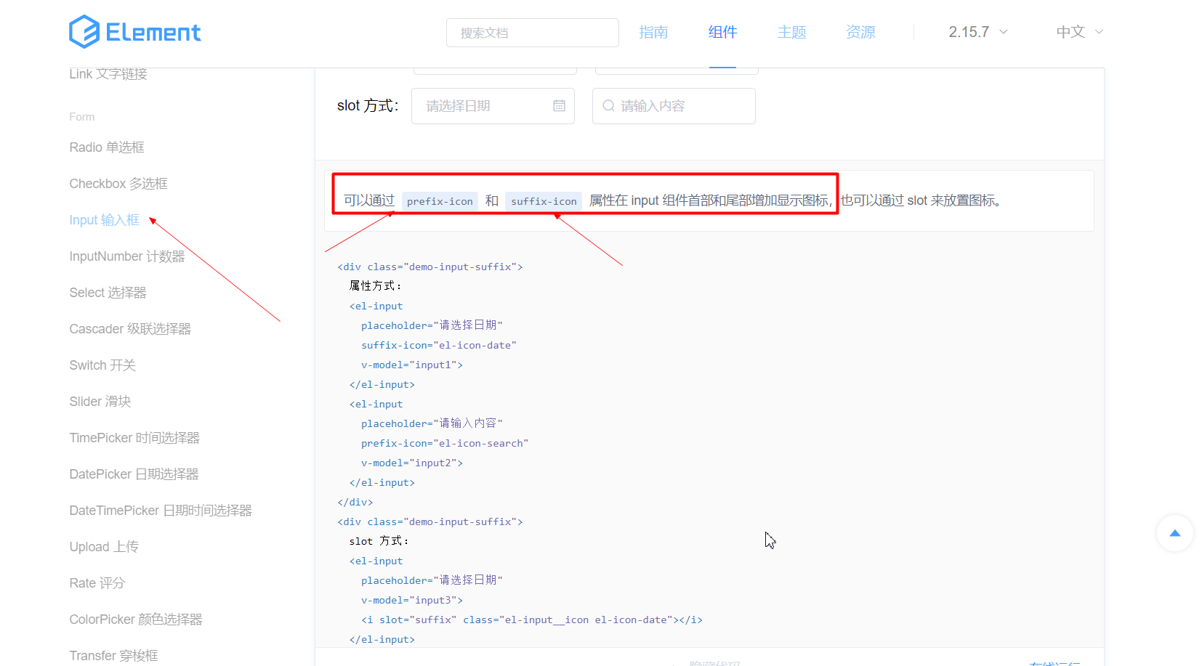Open the 资源 nav tab
The image size is (1202, 666).
(860, 32)
